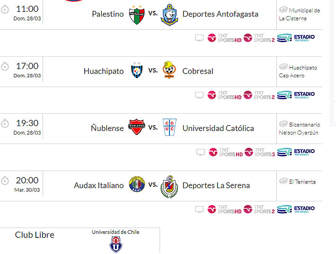Click the Audax Italiano team crest

pyautogui.click(x=137, y=185)
